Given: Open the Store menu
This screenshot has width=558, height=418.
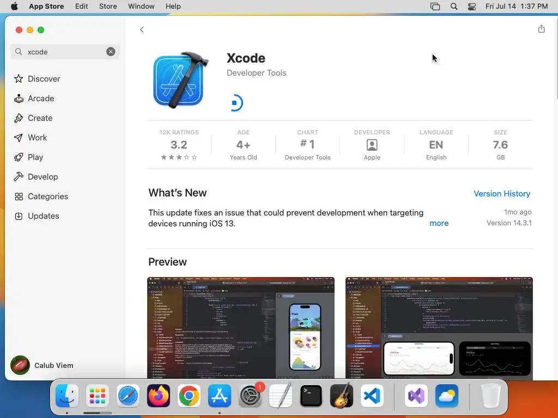Looking at the screenshot, I should [108, 7].
